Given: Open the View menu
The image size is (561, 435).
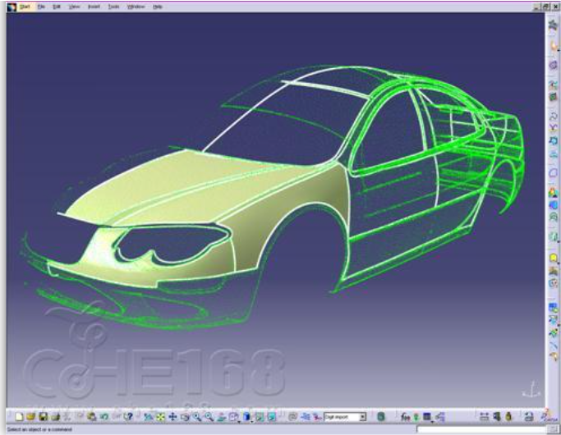Looking at the screenshot, I should point(75,6).
